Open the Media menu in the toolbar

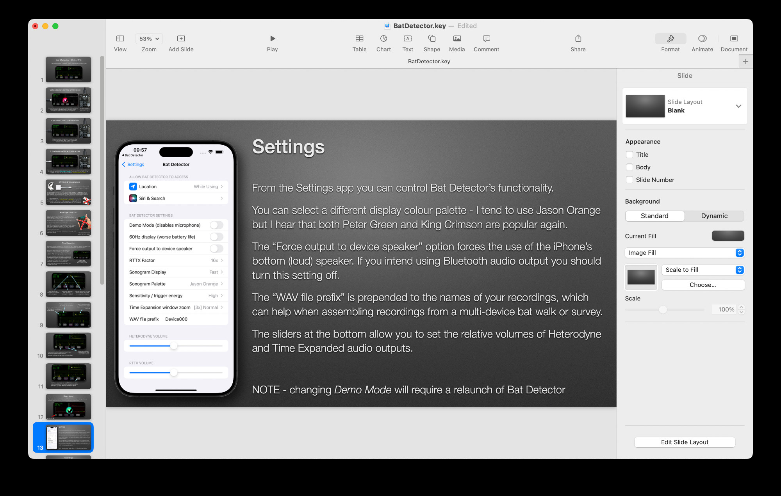point(457,43)
